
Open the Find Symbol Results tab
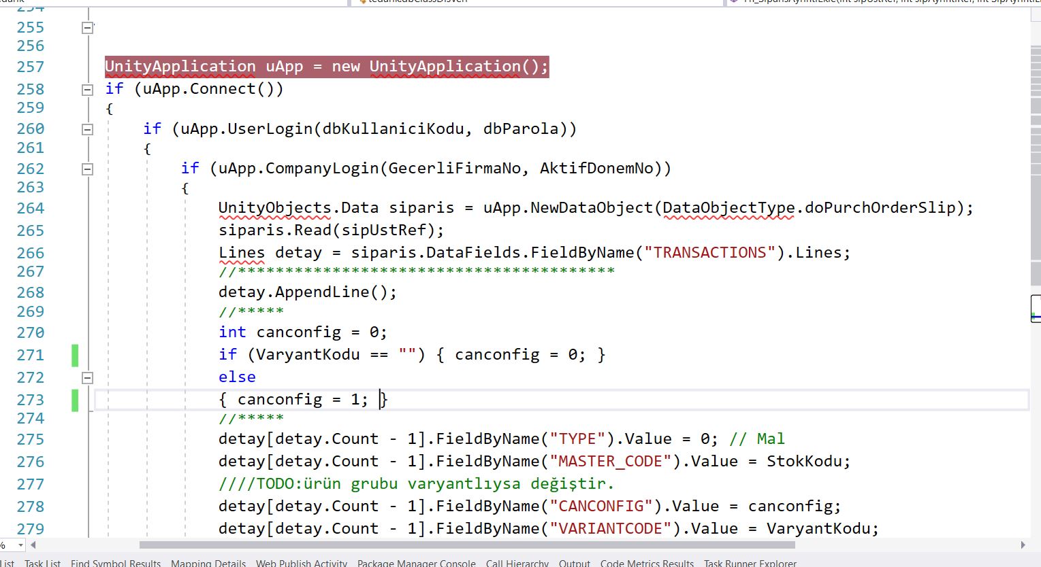(x=116, y=563)
